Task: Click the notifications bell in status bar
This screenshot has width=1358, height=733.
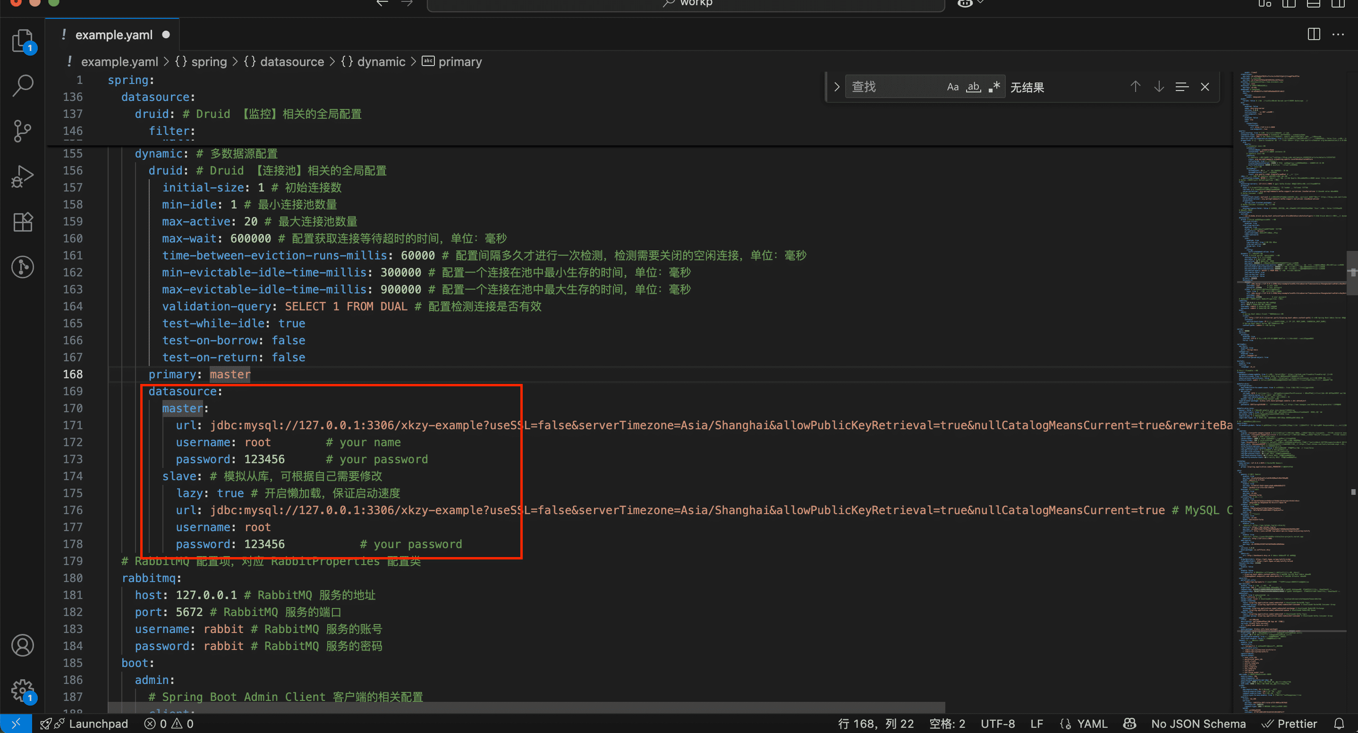Action: click(1339, 724)
